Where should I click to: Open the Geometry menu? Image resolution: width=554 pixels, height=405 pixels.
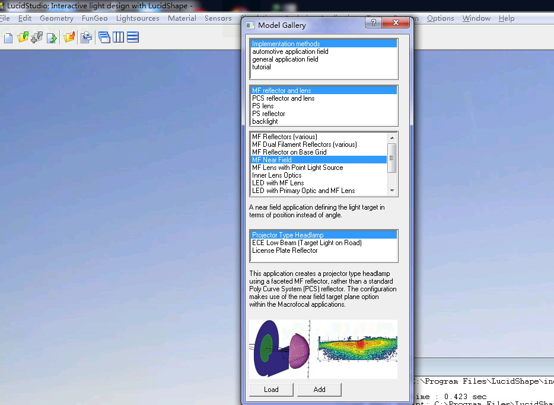56,18
